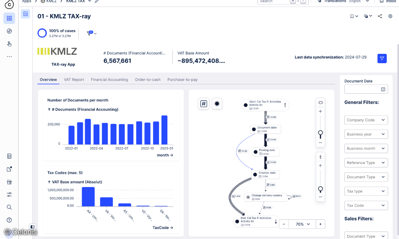This screenshot has width=399, height=239.
Task: Select the Change delivery country activity node
Action: click(x=265, y=197)
